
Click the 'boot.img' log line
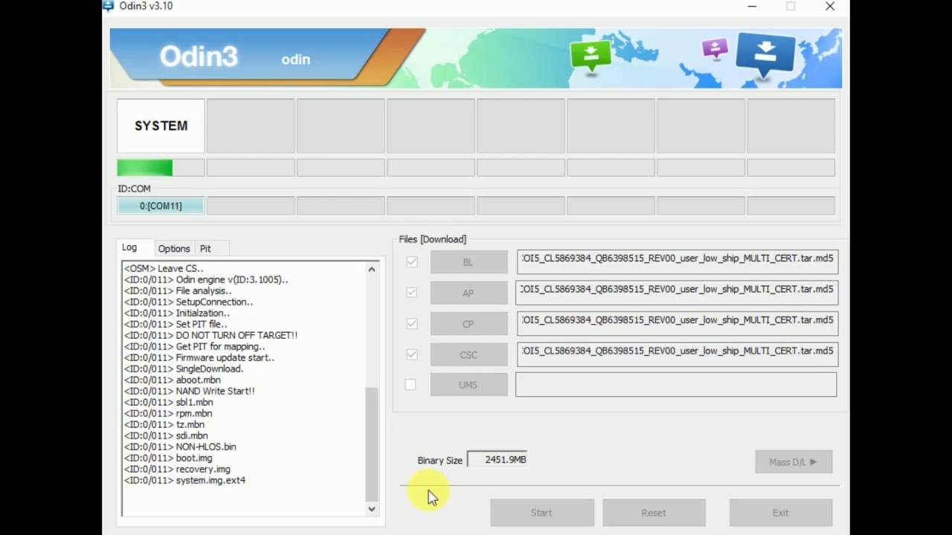(x=168, y=458)
